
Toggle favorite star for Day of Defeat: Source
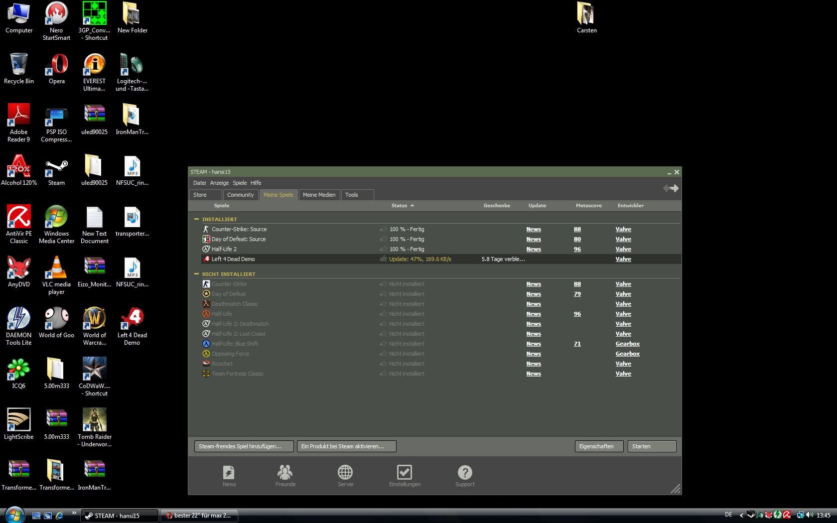coord(383,239)
